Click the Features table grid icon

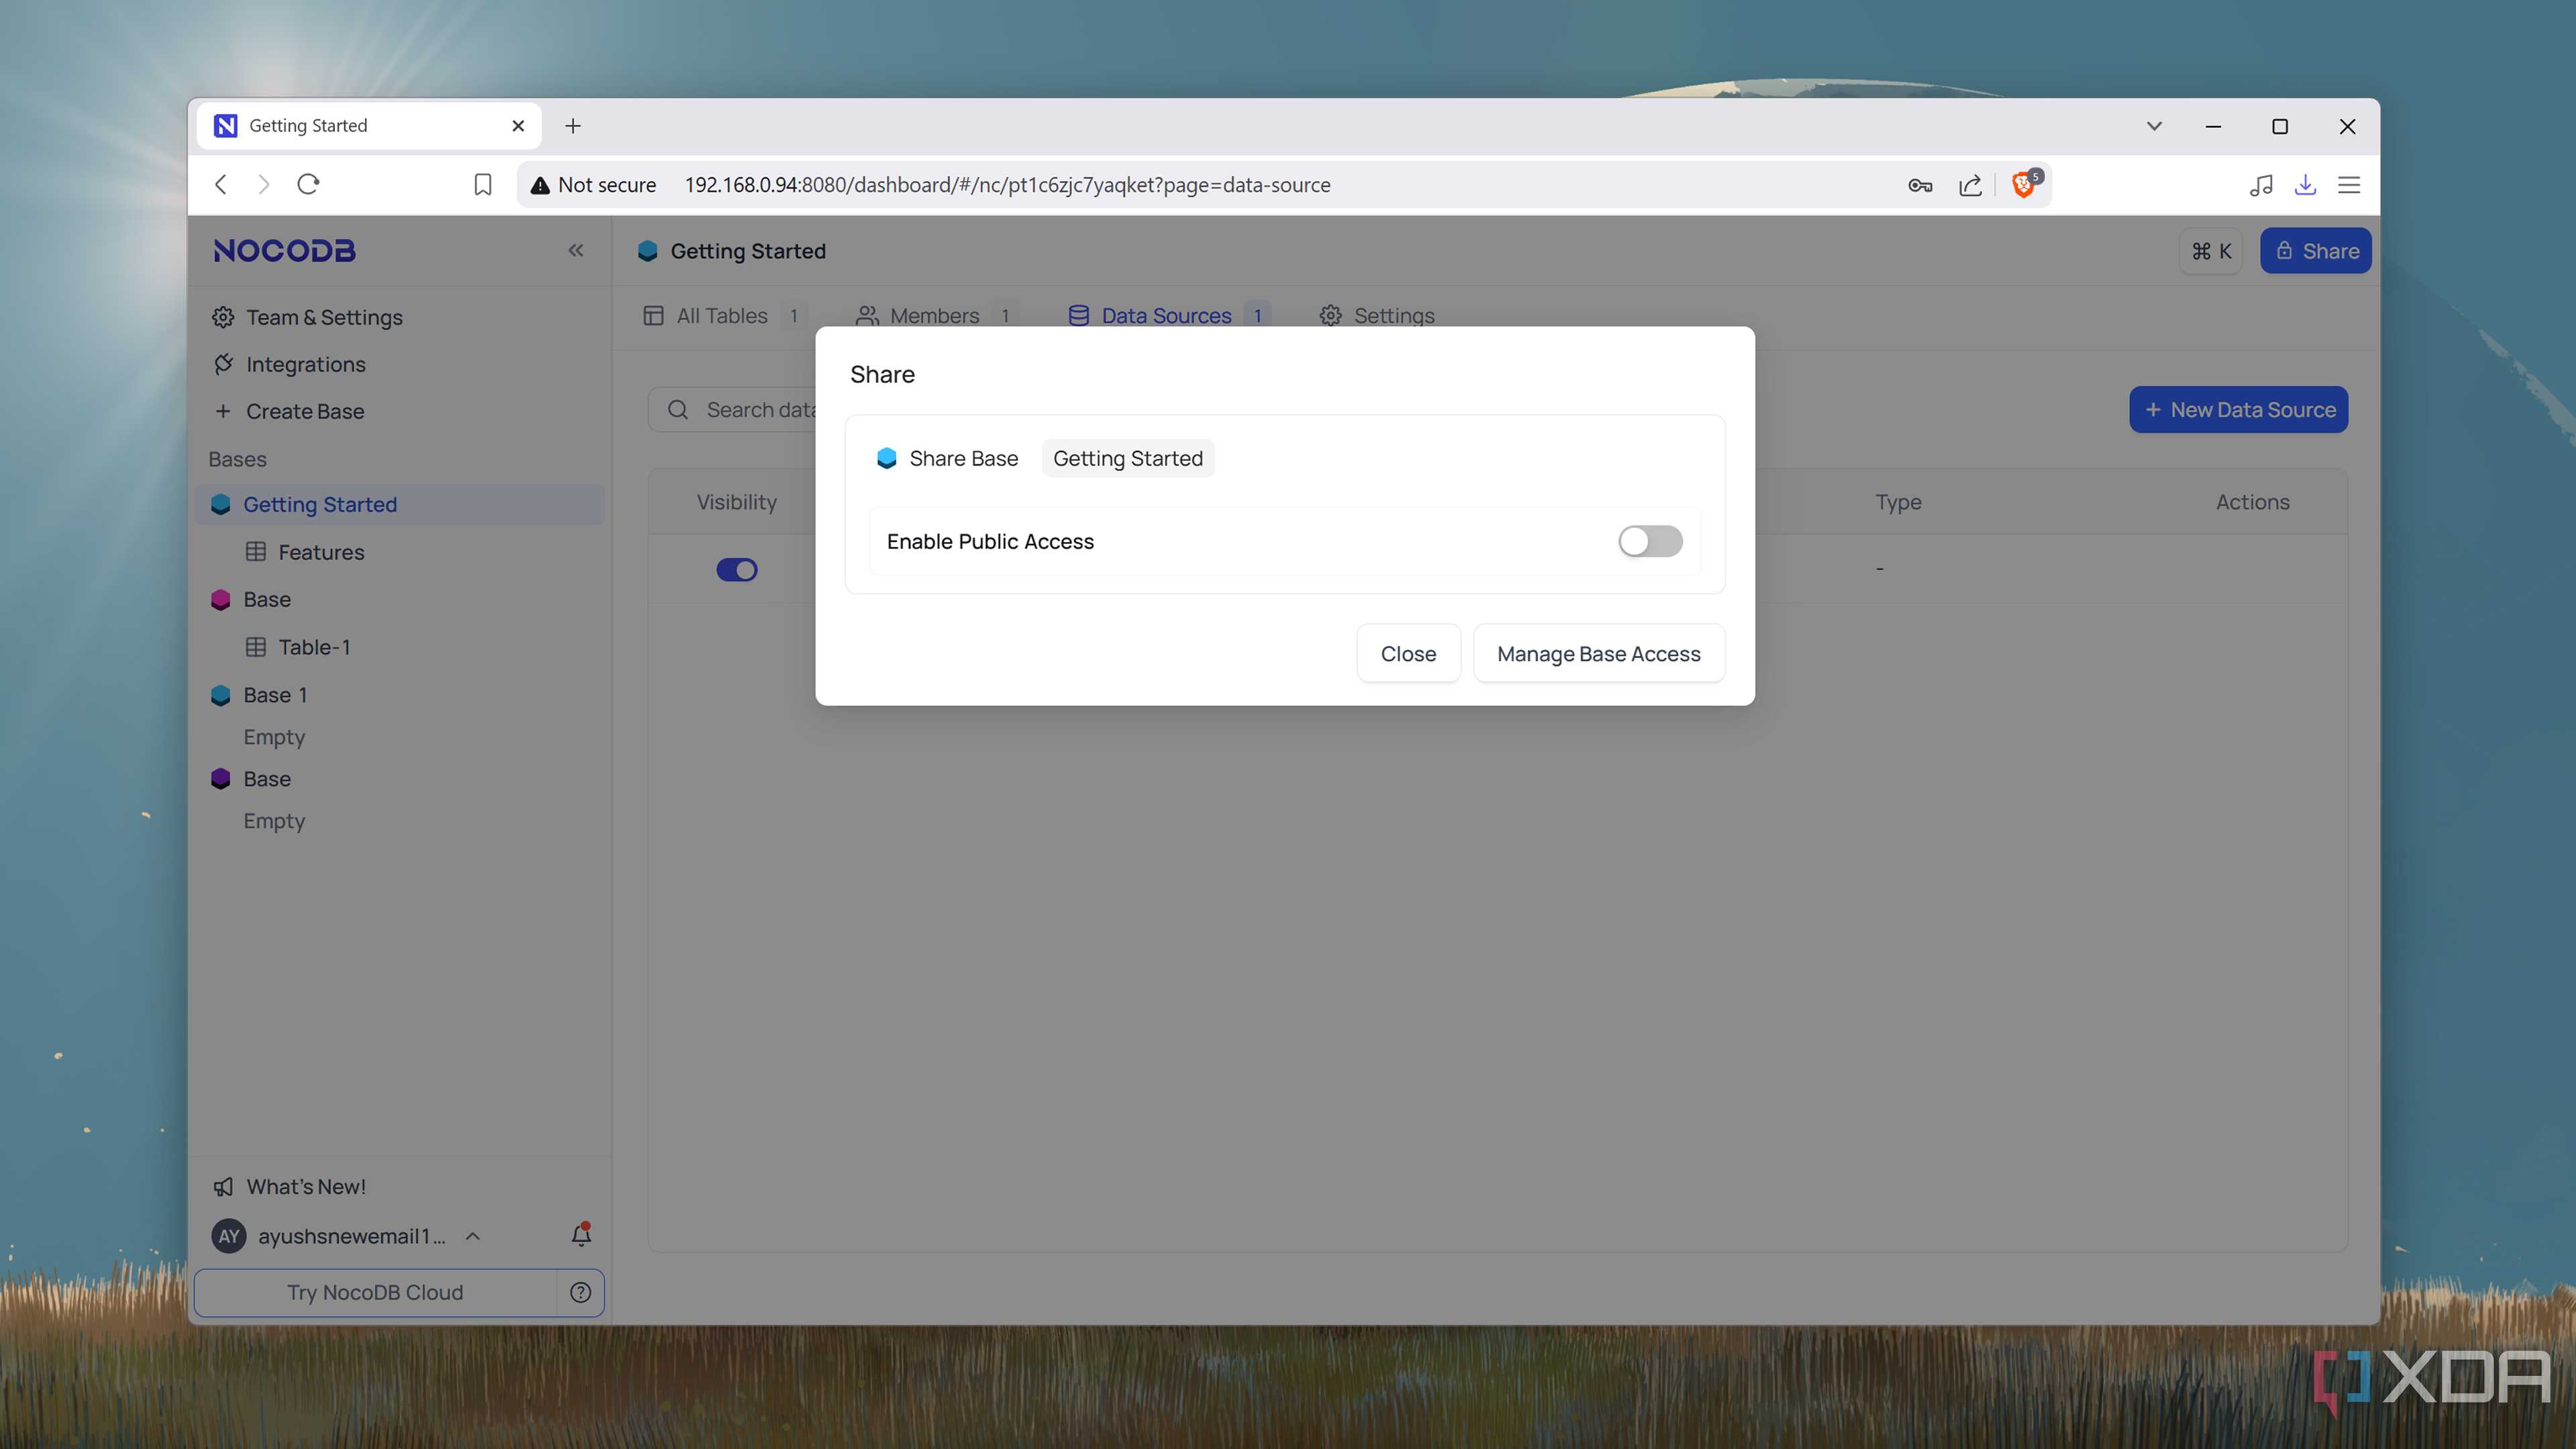click(x=256, y=552)
